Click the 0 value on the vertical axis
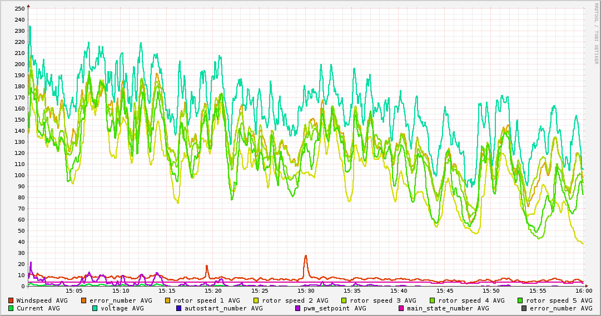 coord(23,286)
